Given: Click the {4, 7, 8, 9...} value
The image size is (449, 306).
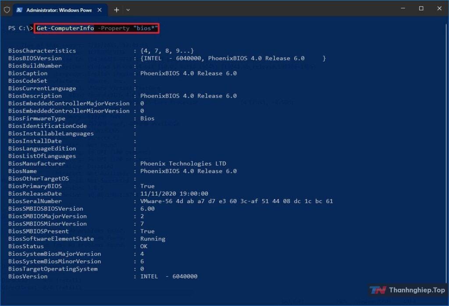Looking at the screenshot, I should point(167,51).
